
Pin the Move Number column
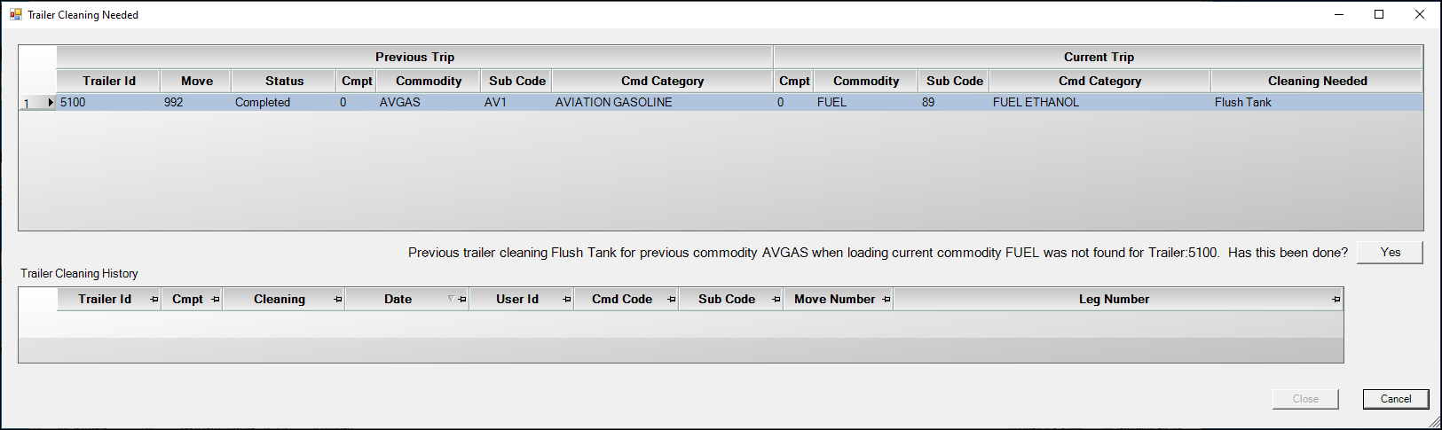886,300
